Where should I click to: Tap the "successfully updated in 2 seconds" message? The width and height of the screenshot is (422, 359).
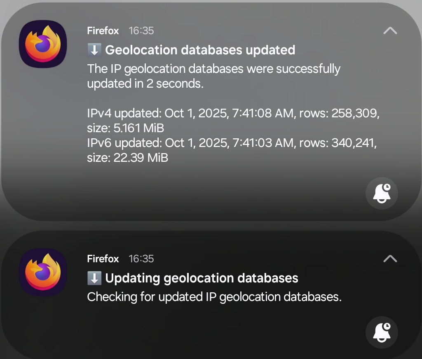213,76
